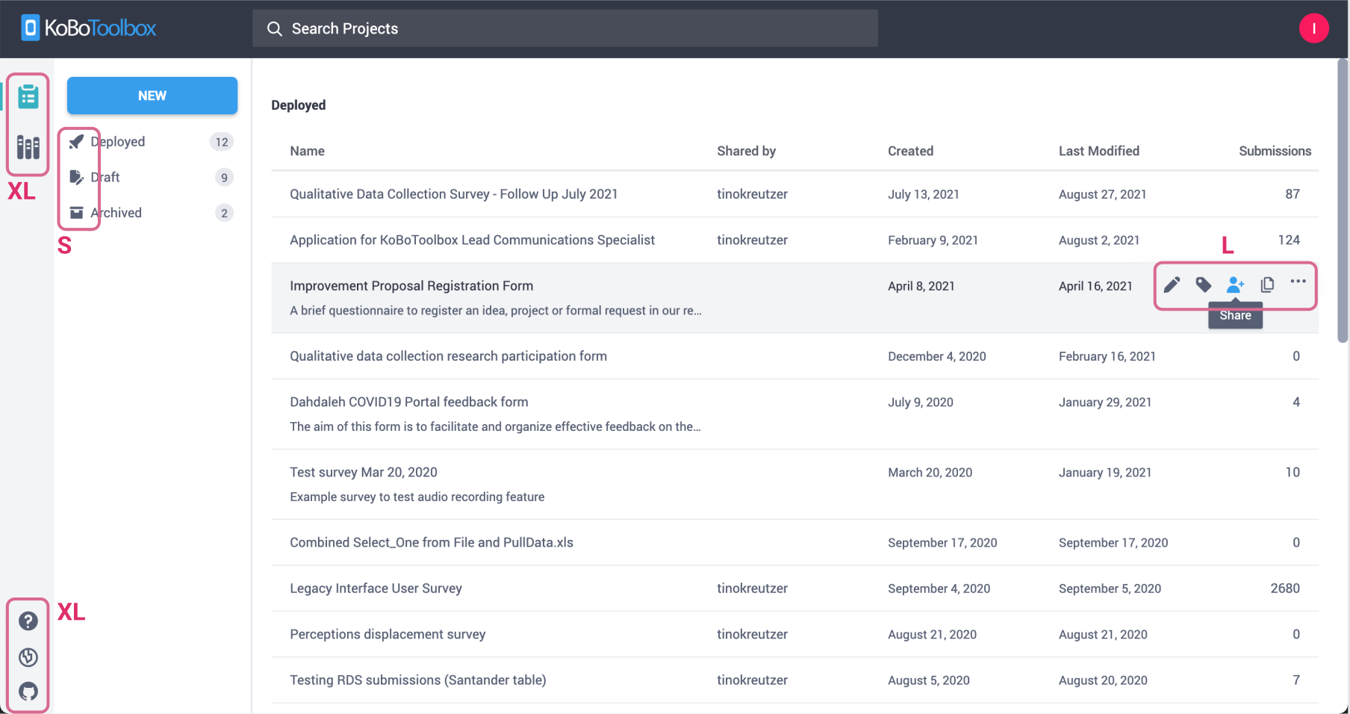Clone the Improvement Proposal Registration Form
Screen dimensions: 1350x714
(x=1266, y=285)
